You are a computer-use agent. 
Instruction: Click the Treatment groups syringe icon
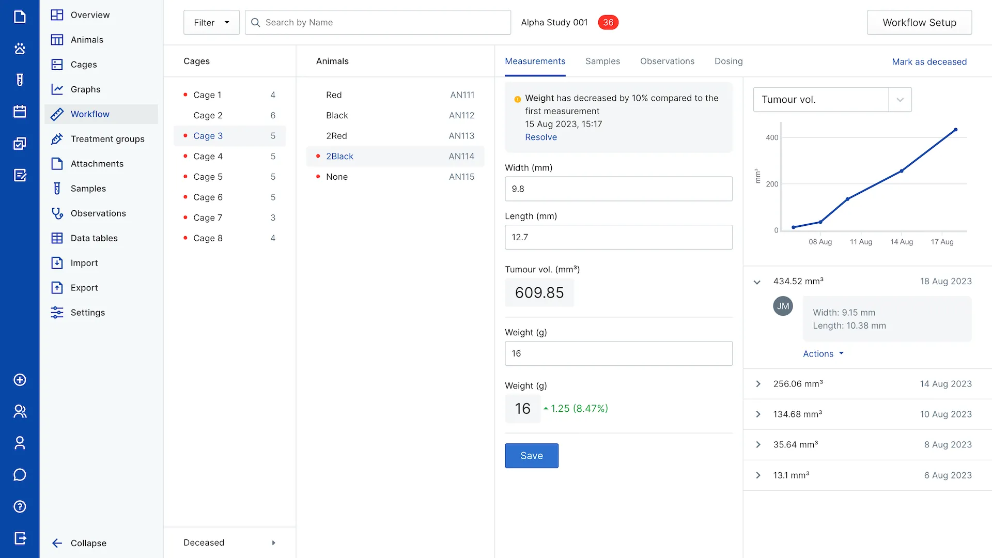click(57, 139)
